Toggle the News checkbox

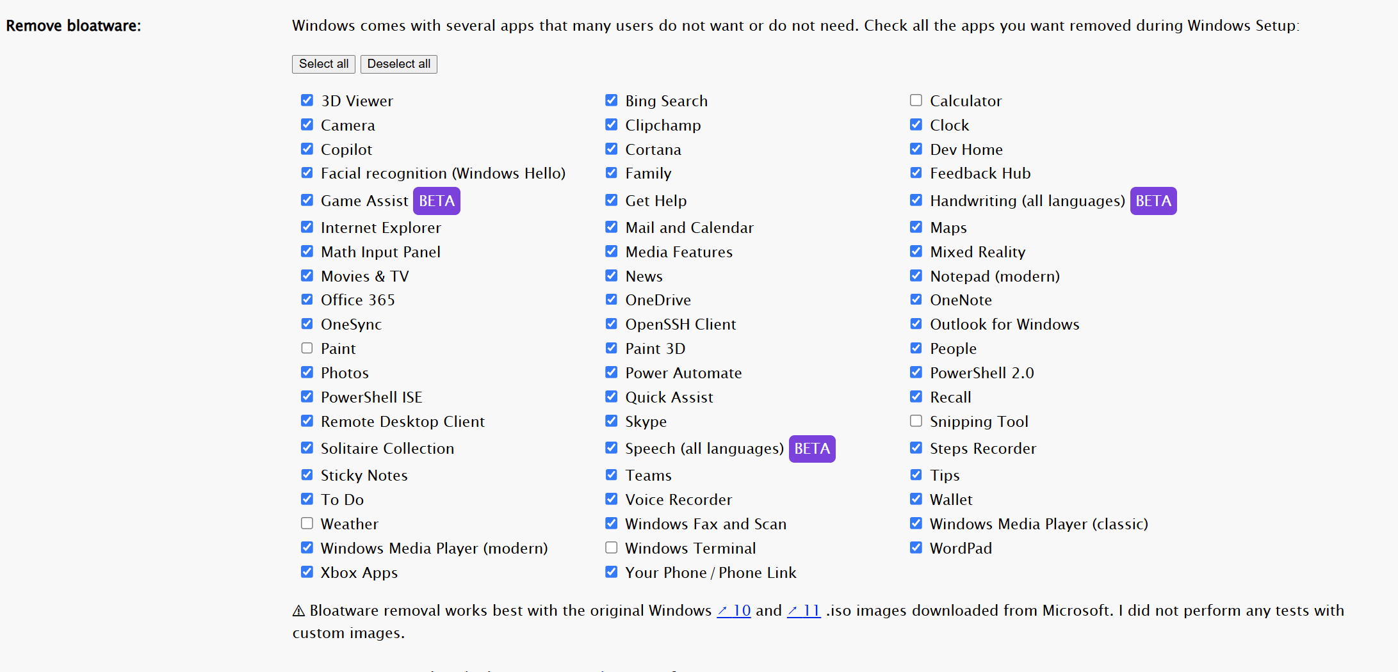612,276
